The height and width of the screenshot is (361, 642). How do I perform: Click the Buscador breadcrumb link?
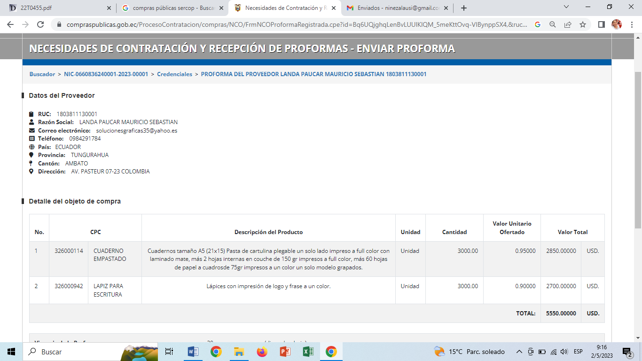[42, 74]
